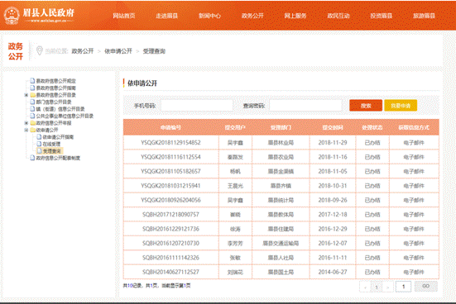Open 网站首页 in top navigation
Image resolution: width=456 pixels, height=304 pixels.
coord(124,16)
